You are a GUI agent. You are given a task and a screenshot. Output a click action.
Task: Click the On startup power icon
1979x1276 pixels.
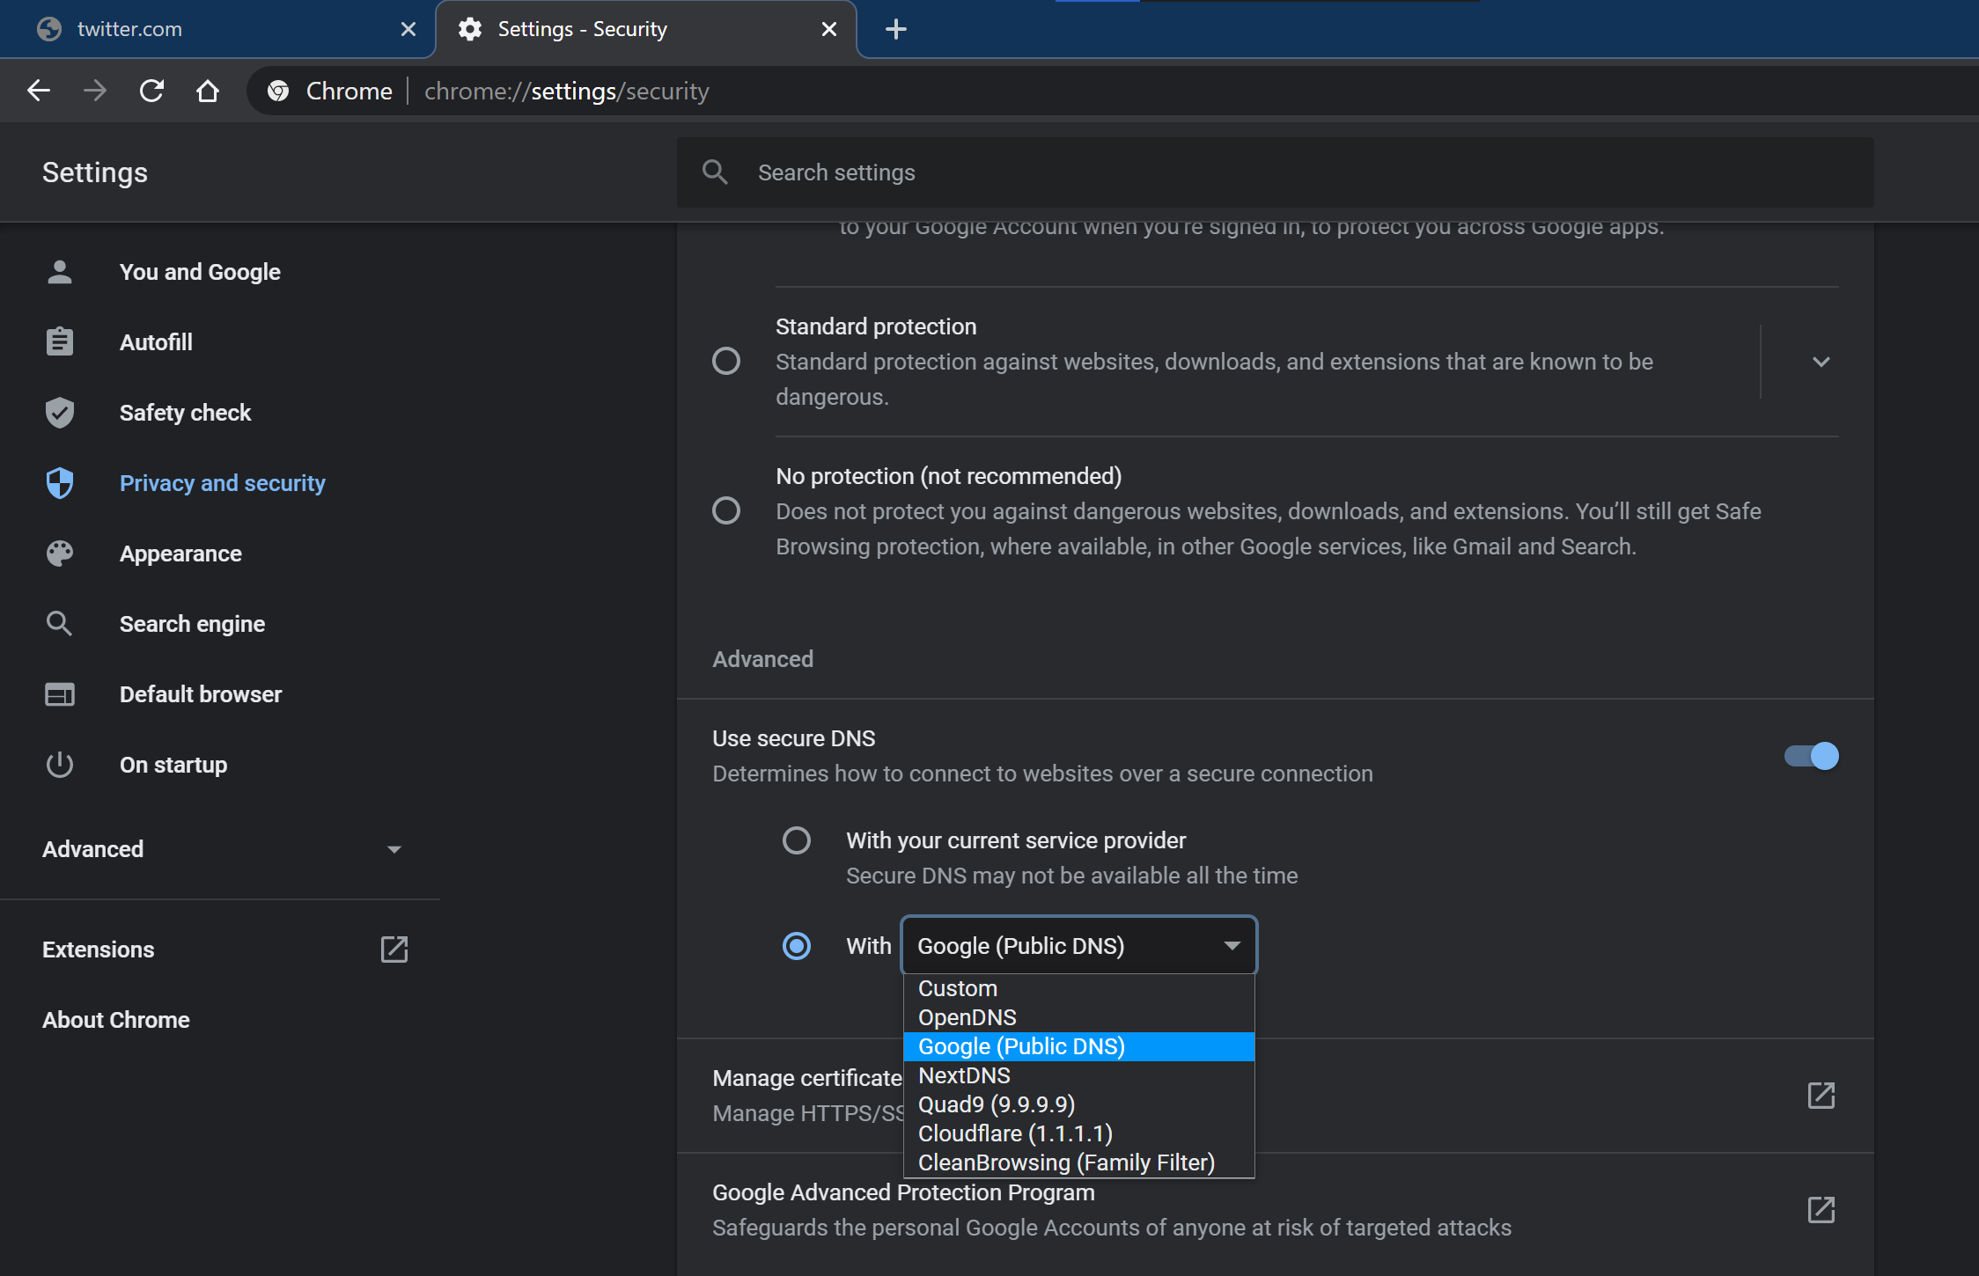tap(60, 765)
